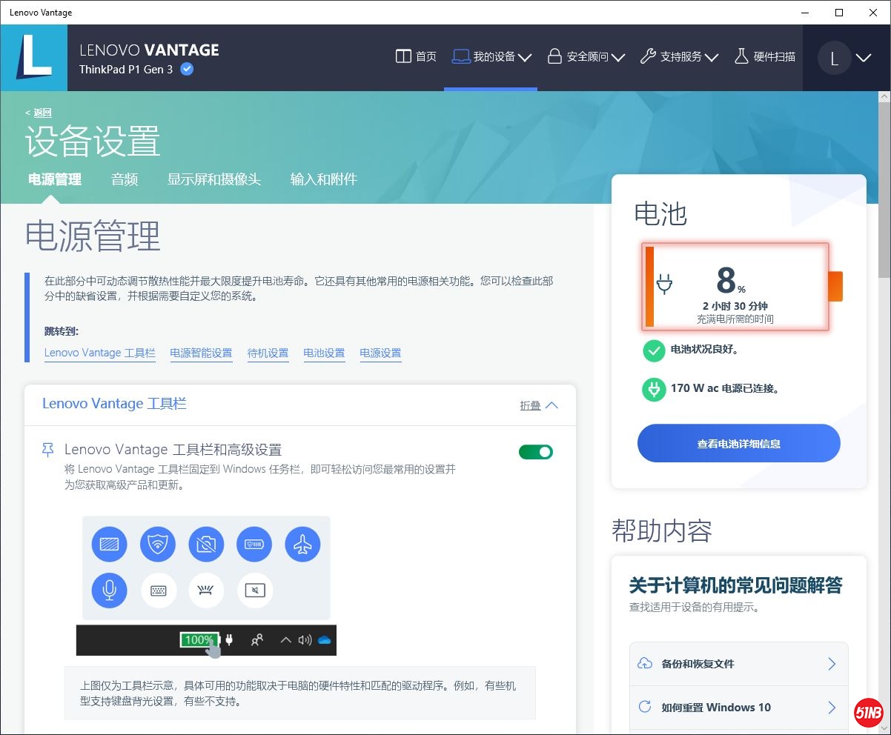Click the Wi-Fi security shield icon in preview
The image size is (891, 735).
tap(158, 546)
